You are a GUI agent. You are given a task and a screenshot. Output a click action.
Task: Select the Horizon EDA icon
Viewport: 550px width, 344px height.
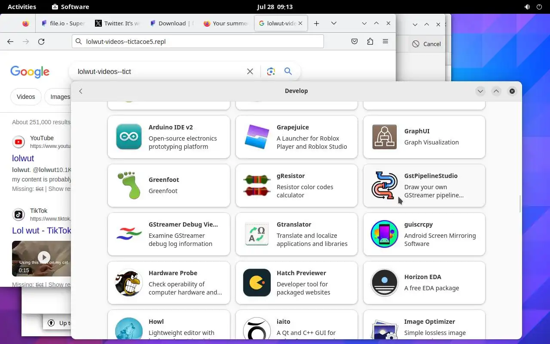(x=385, y=283)
